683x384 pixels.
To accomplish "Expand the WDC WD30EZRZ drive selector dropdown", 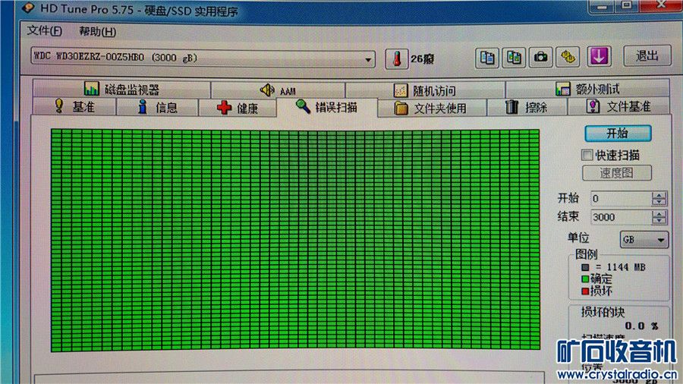I will [368, 60].
